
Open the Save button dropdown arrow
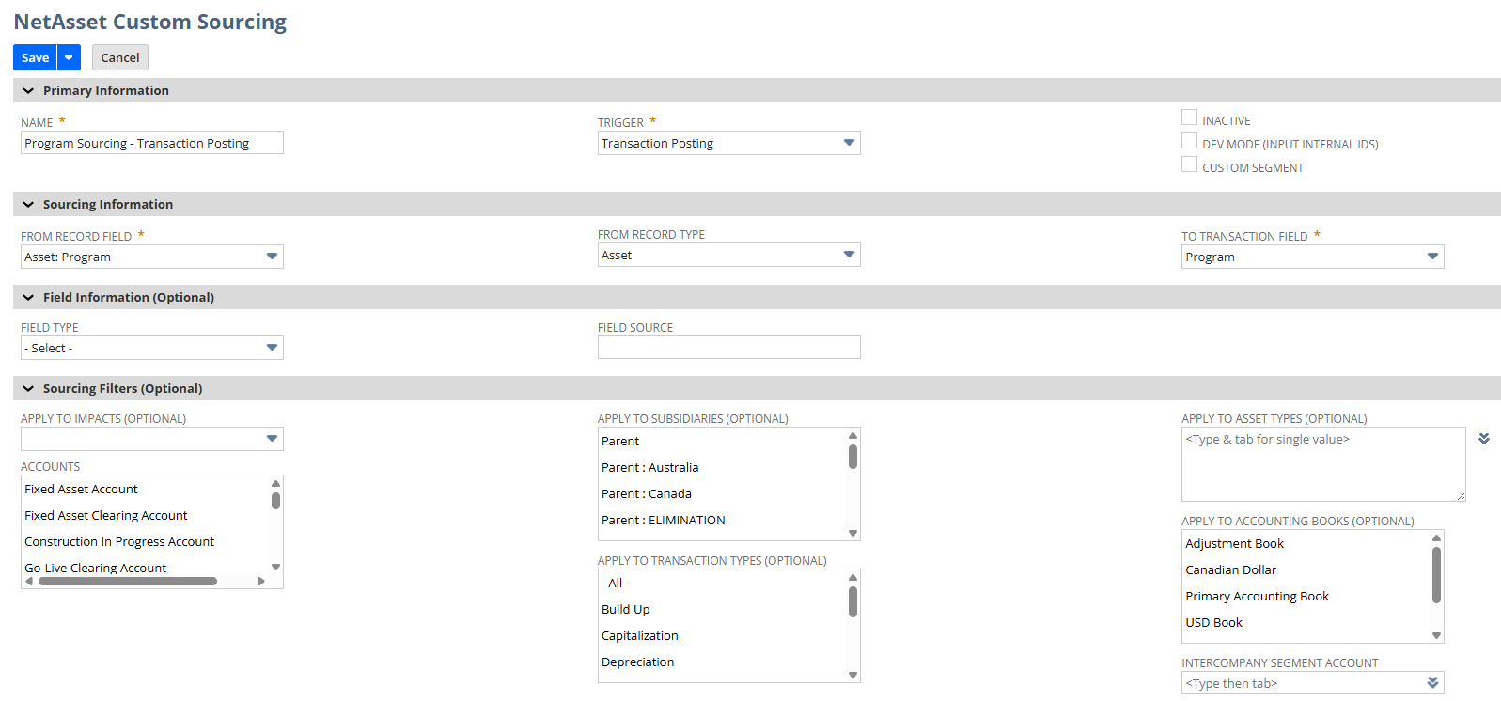tap(69, 57)
